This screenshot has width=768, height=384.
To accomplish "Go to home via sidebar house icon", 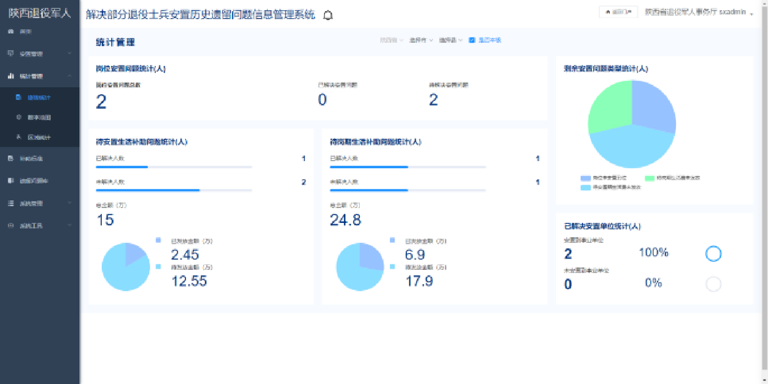I will (11, 32).
